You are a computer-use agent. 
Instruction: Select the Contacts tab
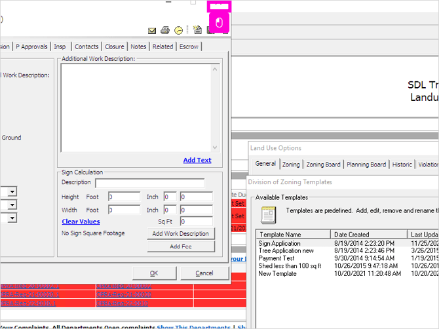(x=86, y=47)
